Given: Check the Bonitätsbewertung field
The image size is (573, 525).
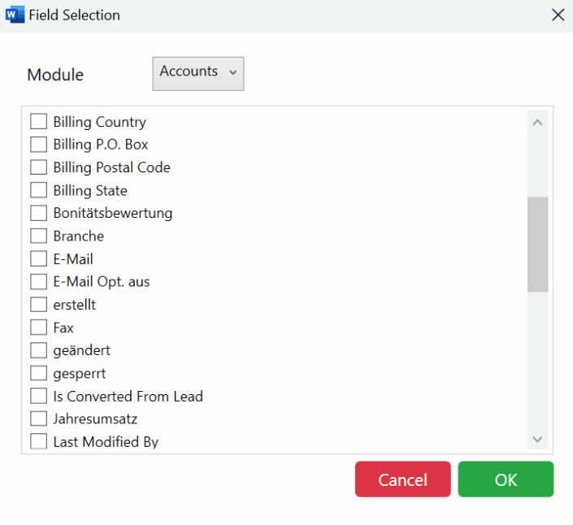Looking at the screenshot, I should pyautogui.click(x=38, y=213).
